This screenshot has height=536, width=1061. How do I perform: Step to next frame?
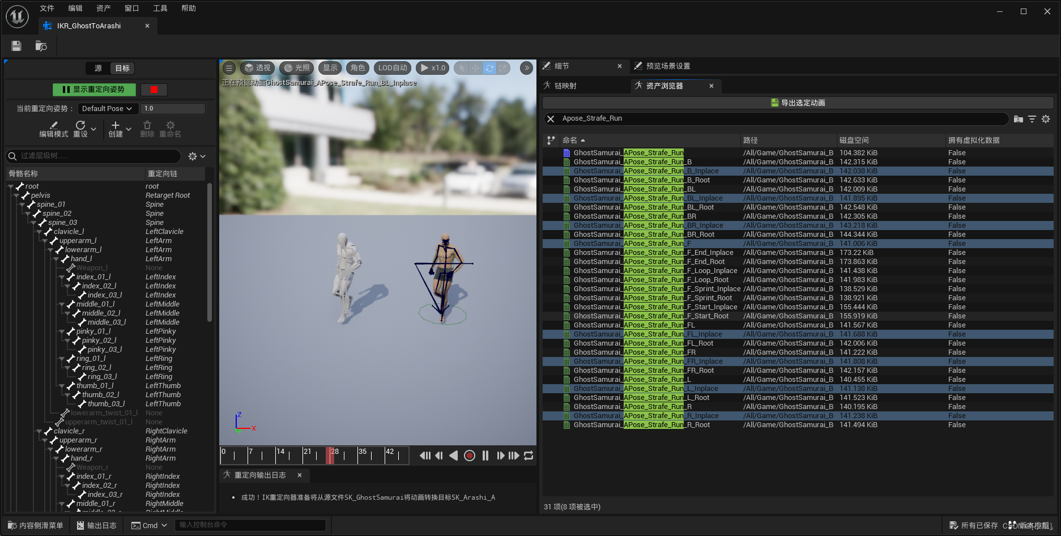tap(500, 456)
